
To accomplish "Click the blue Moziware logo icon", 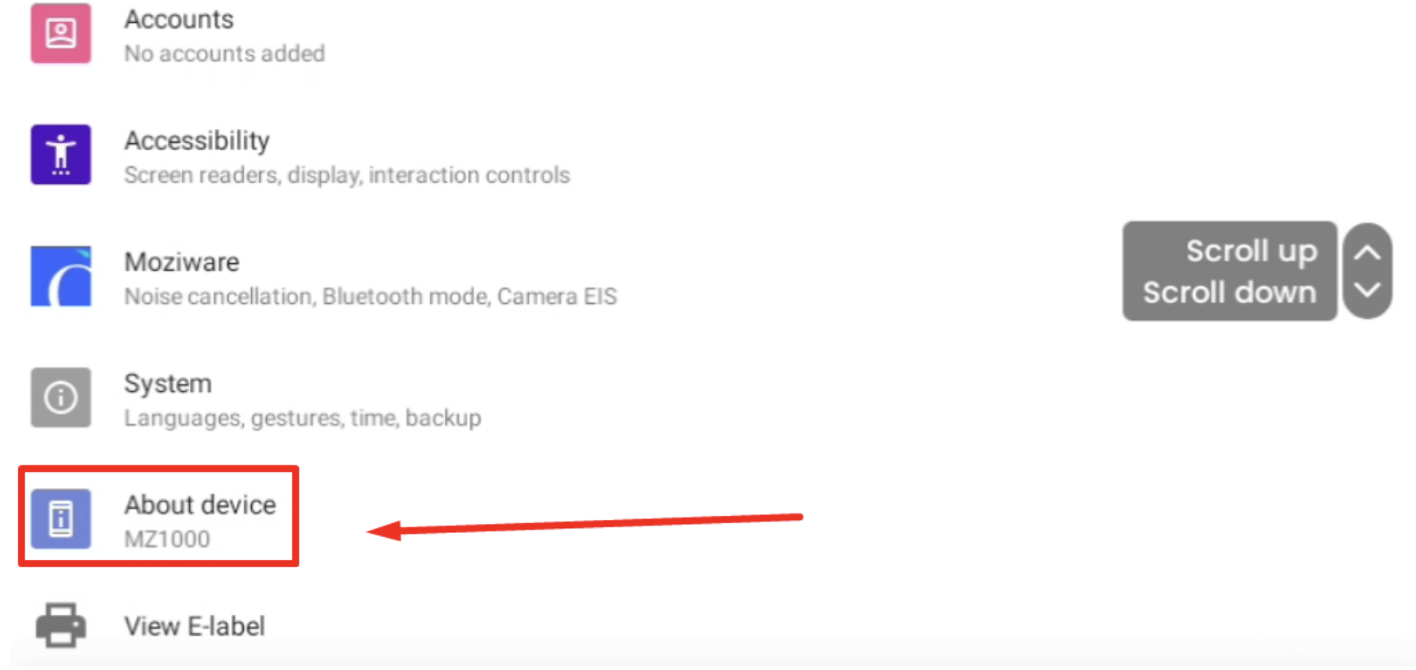I will click(61, 275).
